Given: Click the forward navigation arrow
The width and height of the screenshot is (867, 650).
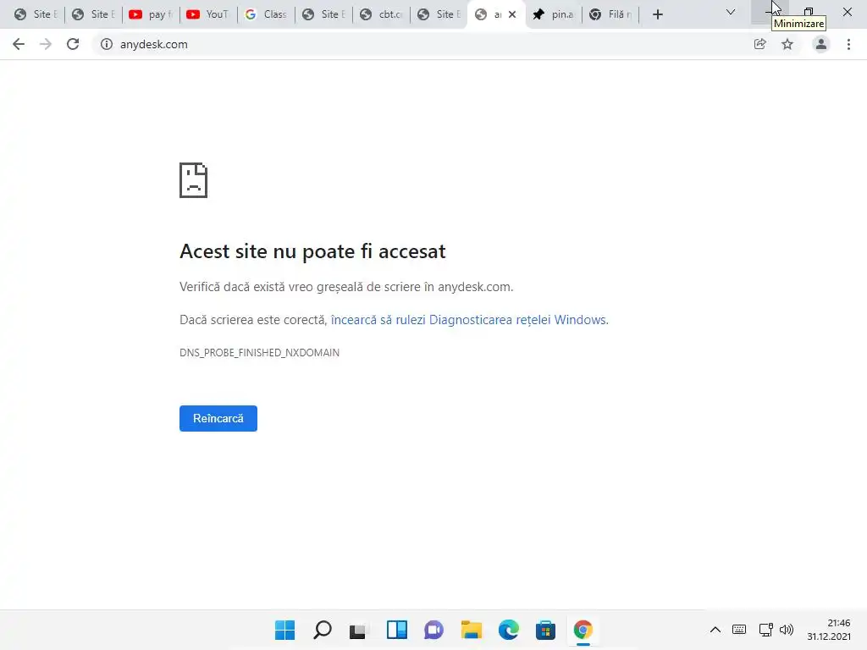Looking at the screenshot, I should tap(46, 44).
